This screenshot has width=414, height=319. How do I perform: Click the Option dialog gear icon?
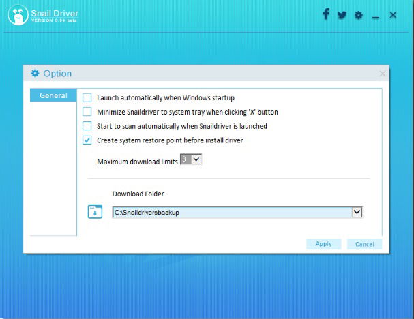tap(35, 74)
